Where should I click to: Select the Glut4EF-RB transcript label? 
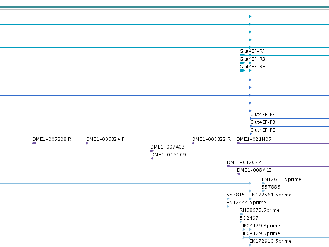coord(252,59)
